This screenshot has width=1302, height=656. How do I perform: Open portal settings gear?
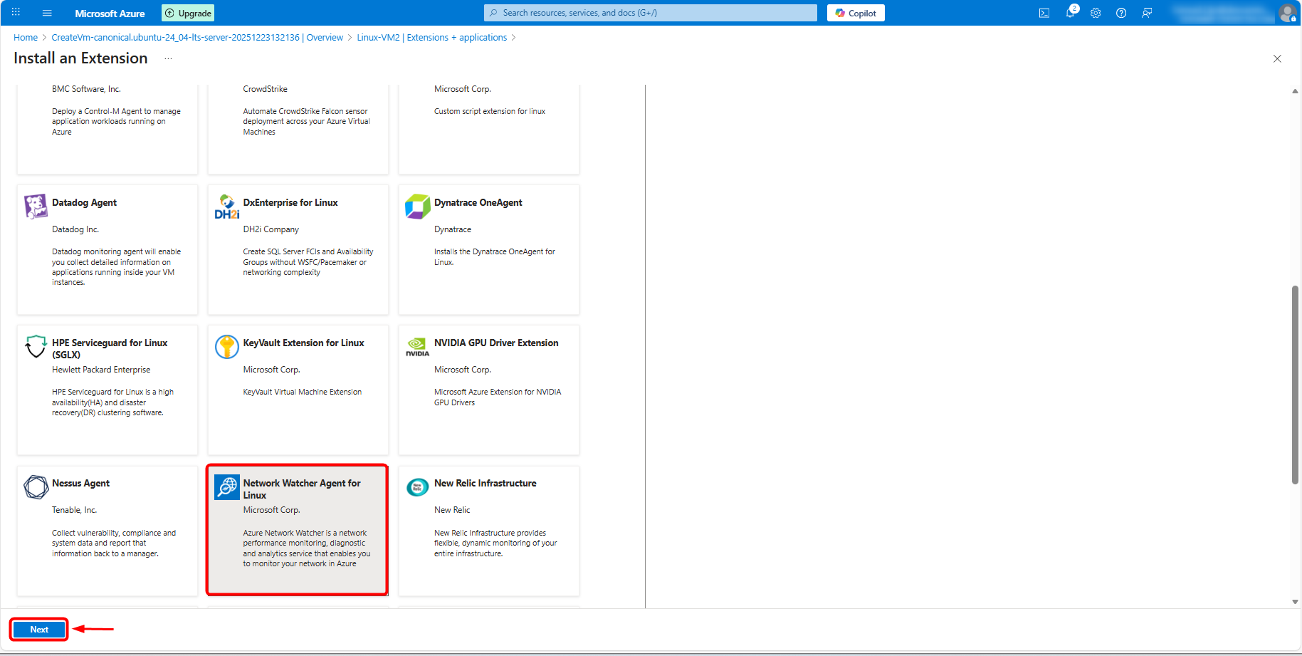pos(1096,13)
